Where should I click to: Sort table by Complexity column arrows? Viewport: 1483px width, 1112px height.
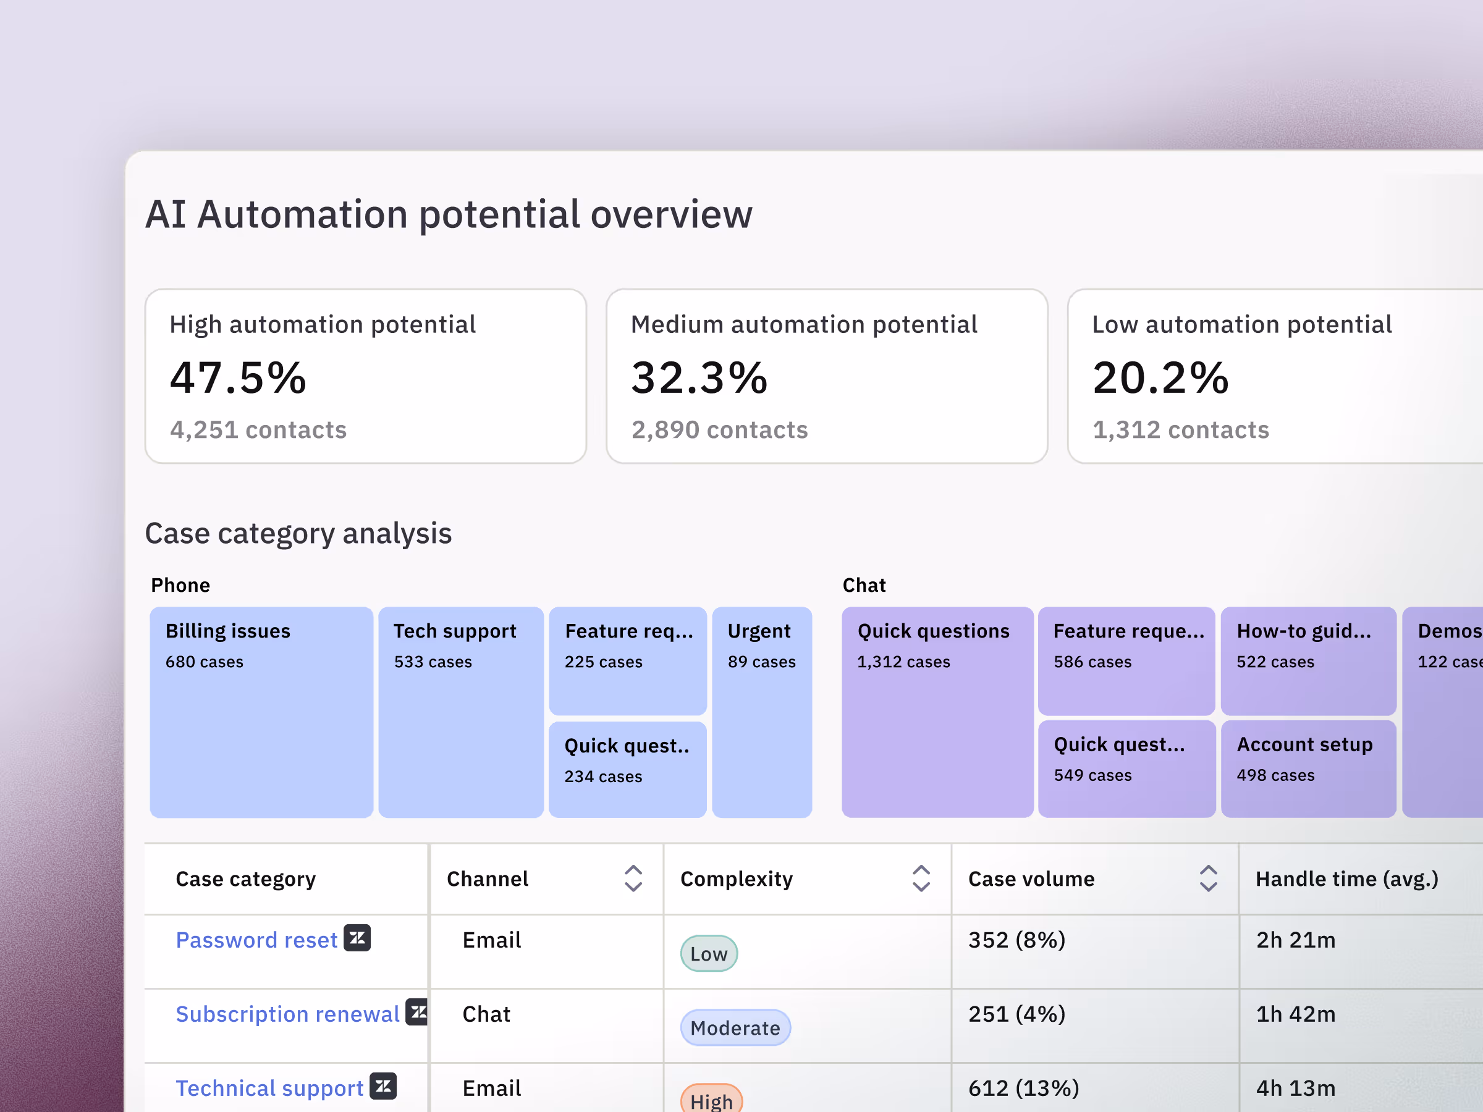[921, 878]
